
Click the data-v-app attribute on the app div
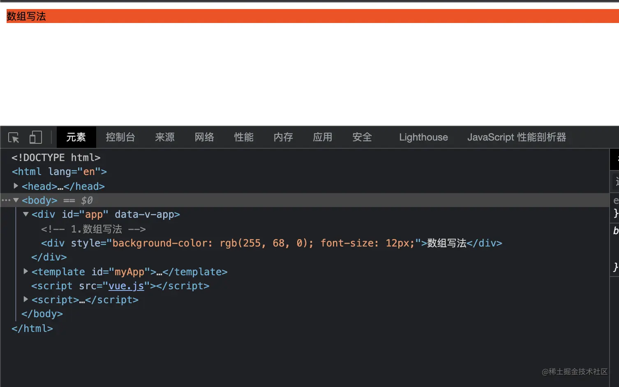(x=144, y=214)
